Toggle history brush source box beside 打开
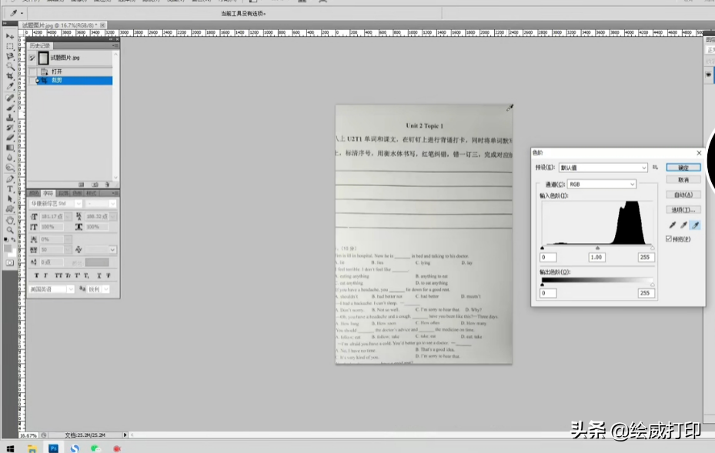The height and width of the screenshot is (453, 715). [32, 72]
